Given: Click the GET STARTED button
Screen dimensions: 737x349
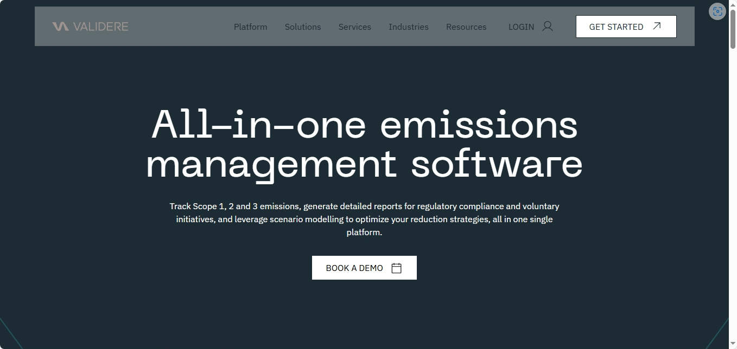Looking at the screenshot, I should click(x=626, y=26).
